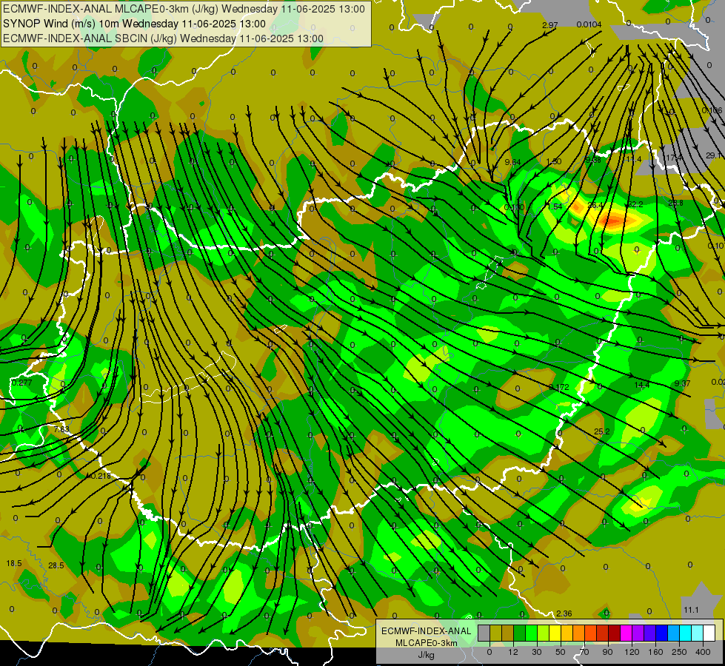
Task: Click the legend label MLCAPE0-3km
Action: (x=426, y=643)
